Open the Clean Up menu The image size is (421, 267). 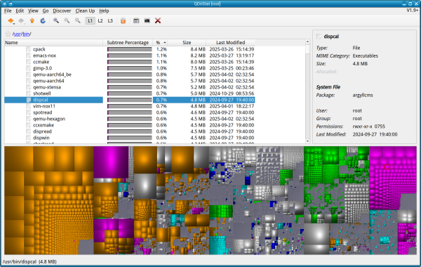pyautogui.click(x=85, y=11)
